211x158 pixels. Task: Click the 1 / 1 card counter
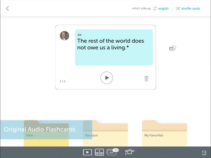tap(62, 81)
